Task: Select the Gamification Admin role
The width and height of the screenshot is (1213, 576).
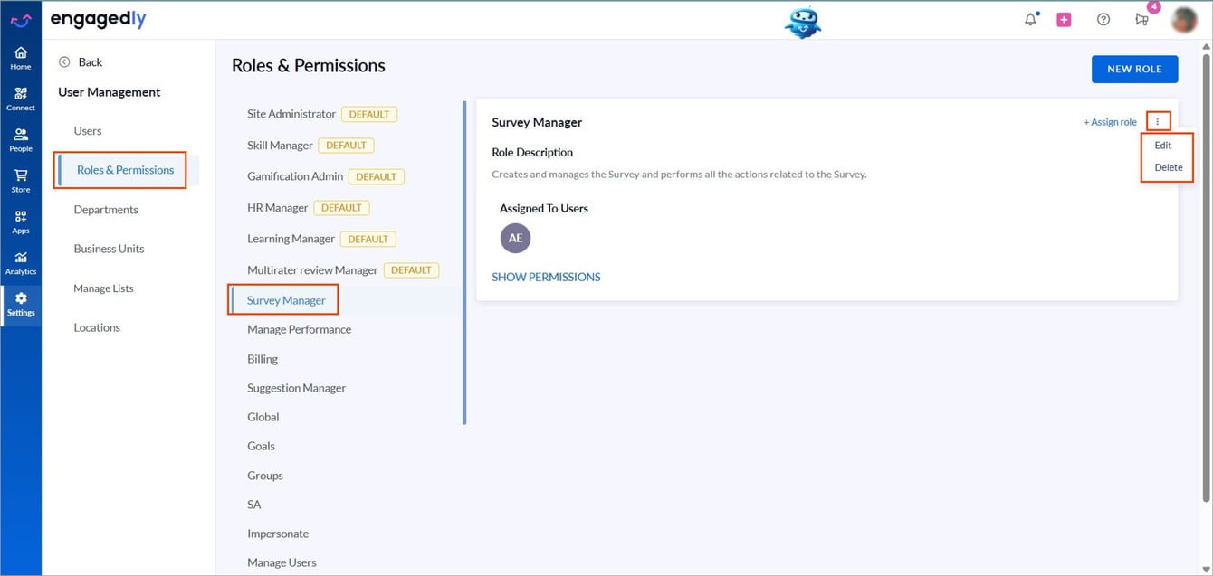Action: [295, 176]
